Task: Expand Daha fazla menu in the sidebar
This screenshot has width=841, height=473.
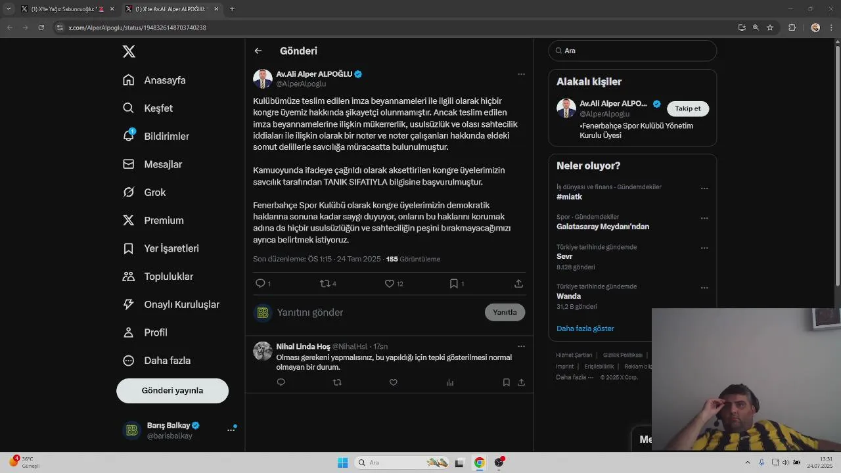Action: coord(157,361)
